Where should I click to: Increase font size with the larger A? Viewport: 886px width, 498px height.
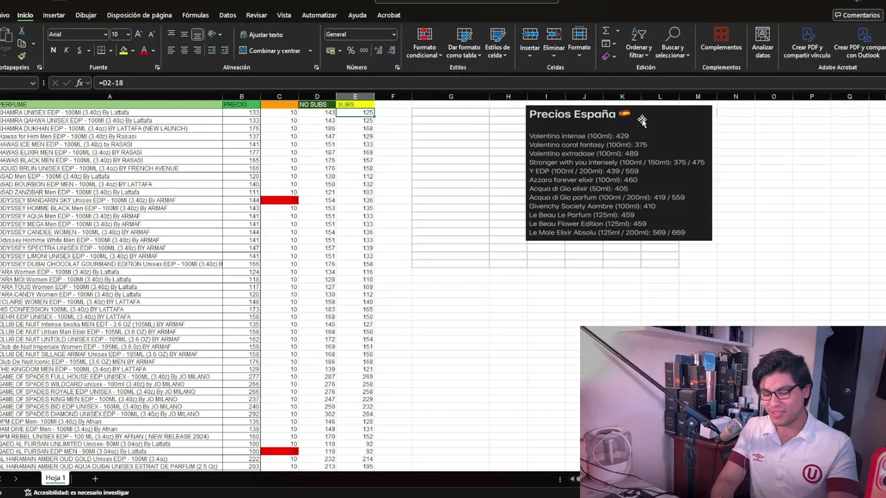click(138, 34)
